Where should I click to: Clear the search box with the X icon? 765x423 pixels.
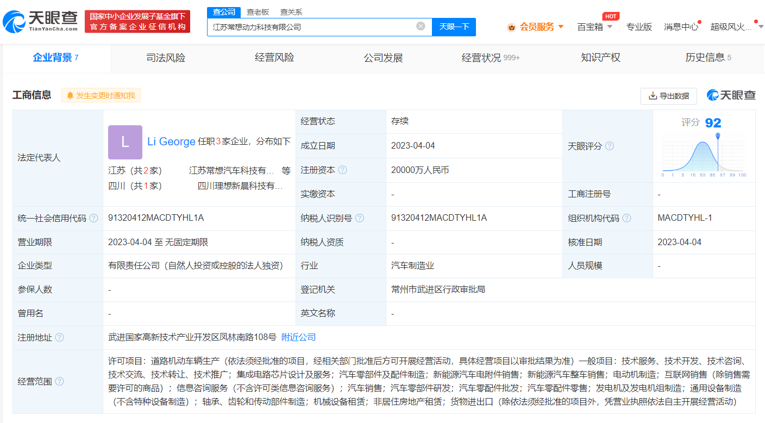pyautogui.click(x=421, y=26)
